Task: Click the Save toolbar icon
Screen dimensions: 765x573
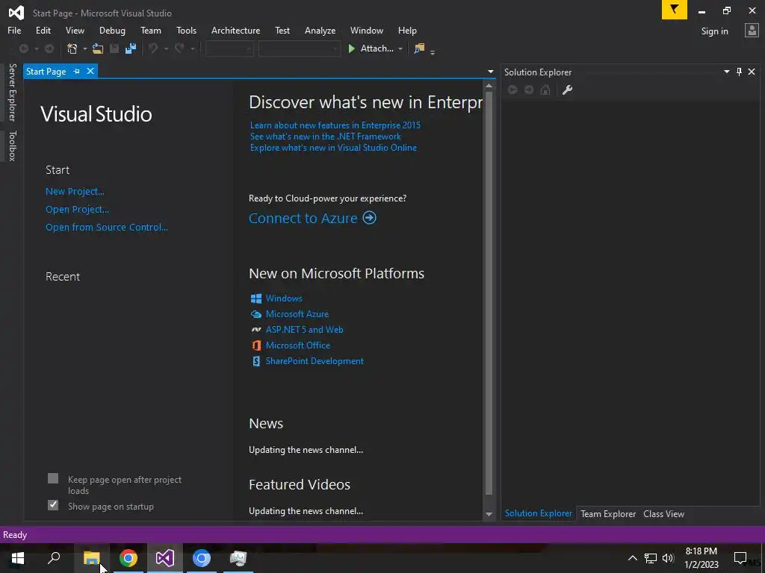Action: 114,48
